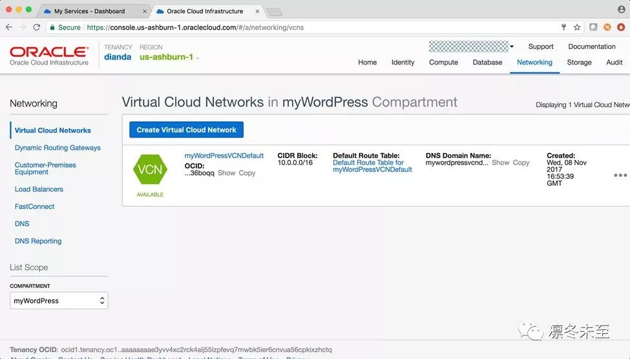Open Load Balancers in sidebar
630x359 pixels.
(x=39, y=189)
